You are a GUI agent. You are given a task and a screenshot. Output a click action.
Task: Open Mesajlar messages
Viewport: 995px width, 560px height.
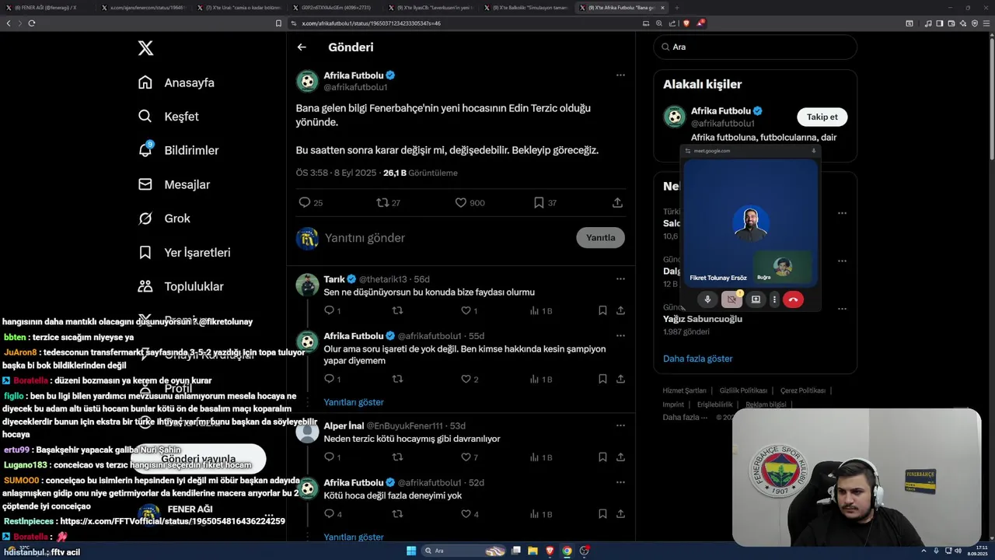click(x=174, y=184)
